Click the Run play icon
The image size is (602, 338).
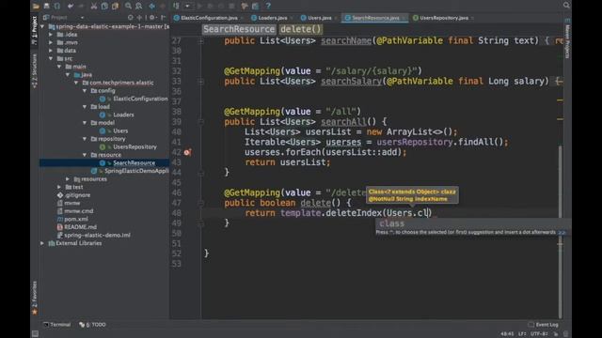[199, 6]
